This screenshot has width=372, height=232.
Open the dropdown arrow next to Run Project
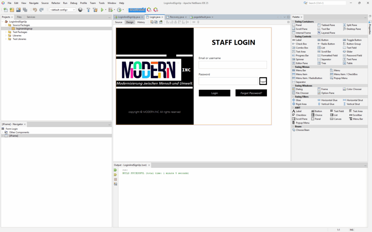[106, 10]
